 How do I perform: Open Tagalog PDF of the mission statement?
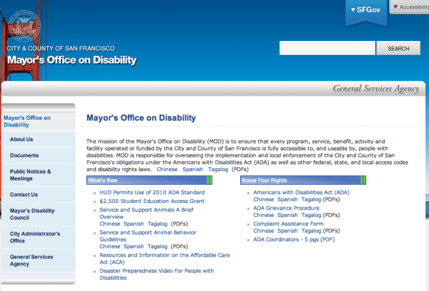point(218,169)
